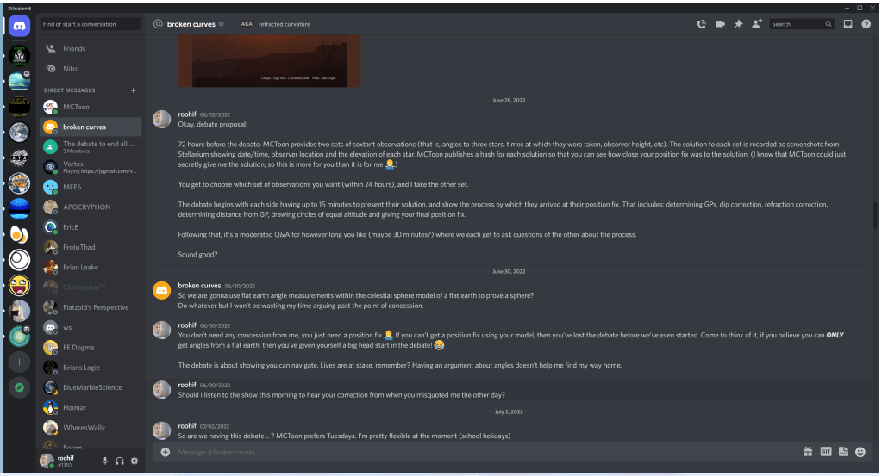This screenshot has height=476, width=882.
Task: Open the emoji picker
Action: coord(860,452)
